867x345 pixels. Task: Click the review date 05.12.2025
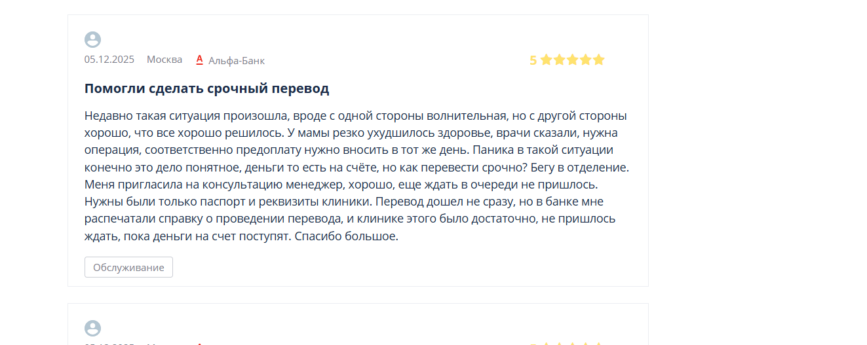pyautogui.click(x=109, y=60)
